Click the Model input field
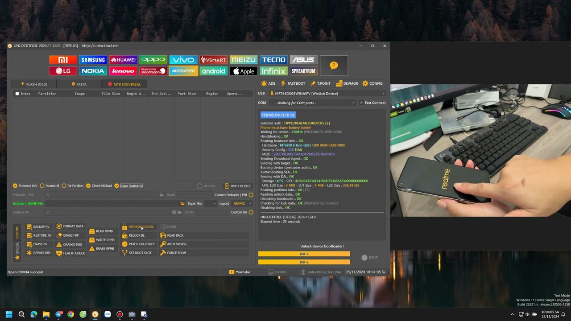571x321 pixels. pos(194,195)
